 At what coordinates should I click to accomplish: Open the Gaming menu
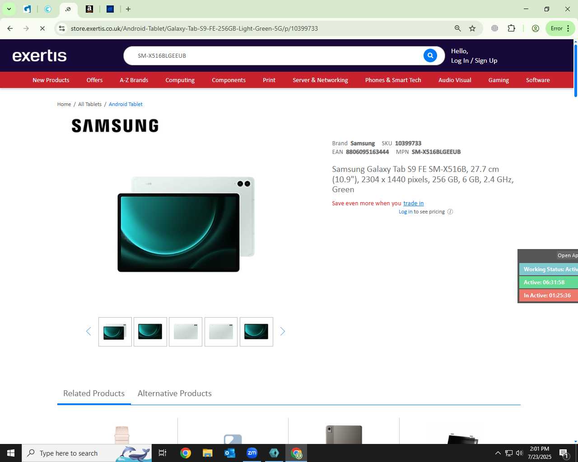(499, 80)
